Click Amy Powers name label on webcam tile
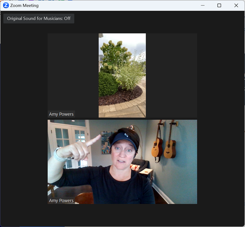 (x=61, y=200)
